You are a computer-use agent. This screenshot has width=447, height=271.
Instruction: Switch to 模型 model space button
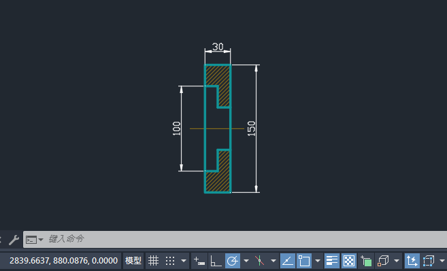pyautogui.click(x=133, y=260)
